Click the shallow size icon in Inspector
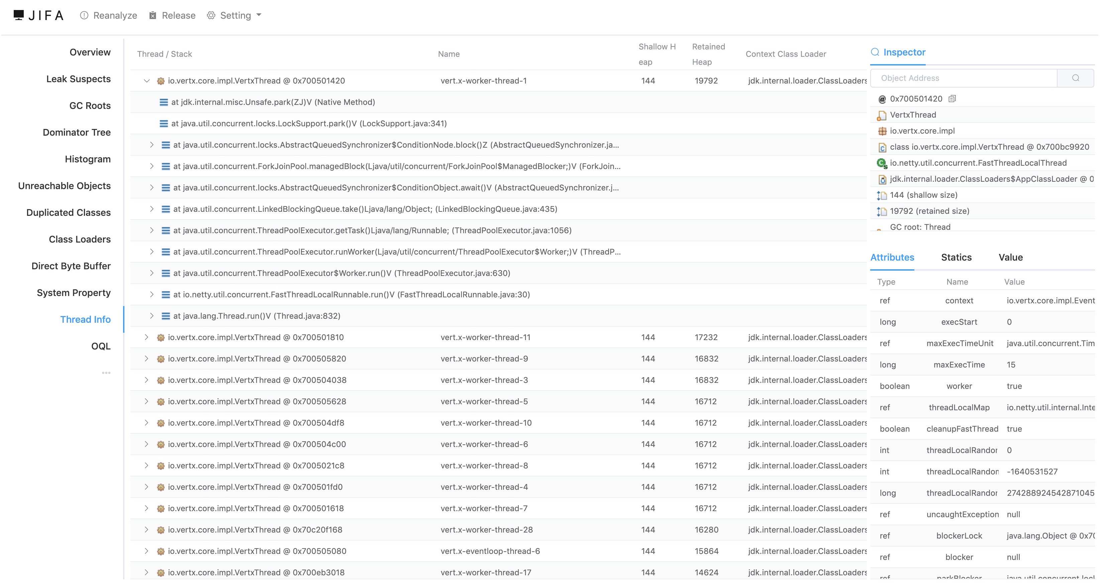1109x588 pixels. coord(882,195)
